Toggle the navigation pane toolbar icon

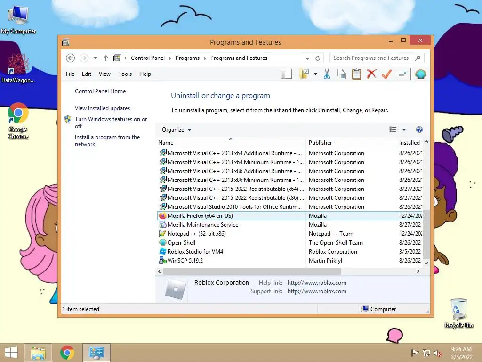coord(287,74)
